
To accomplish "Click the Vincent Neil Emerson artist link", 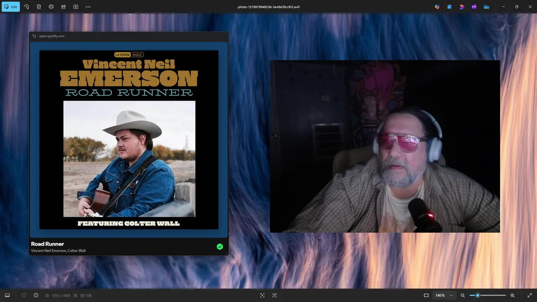I will pyautogui.click(x=48, y=251).
